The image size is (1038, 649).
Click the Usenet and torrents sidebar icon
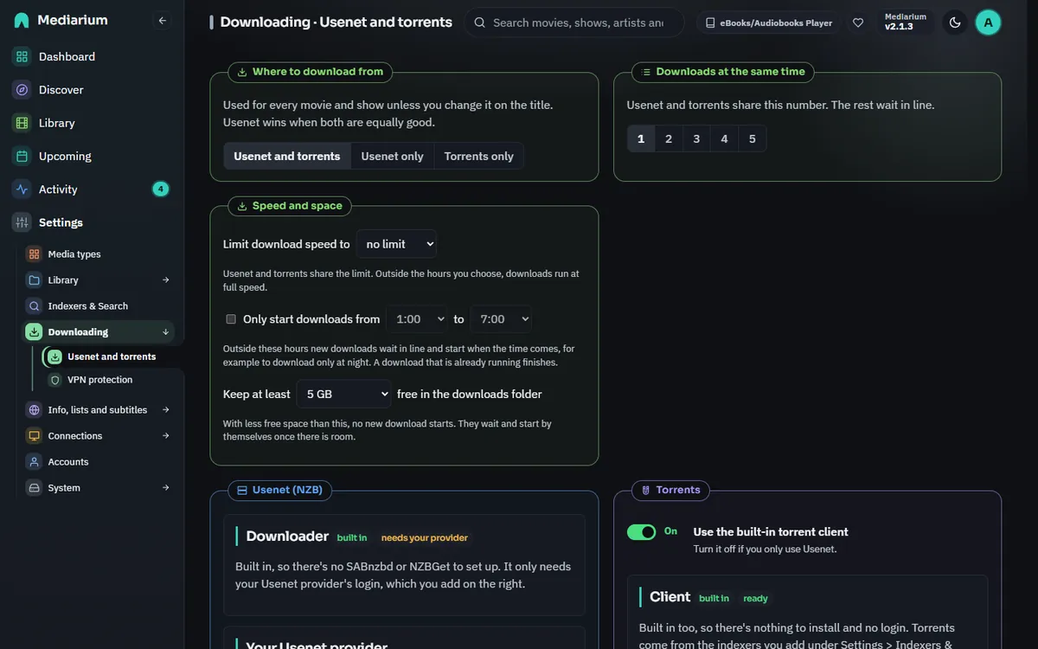pos(54,357)
